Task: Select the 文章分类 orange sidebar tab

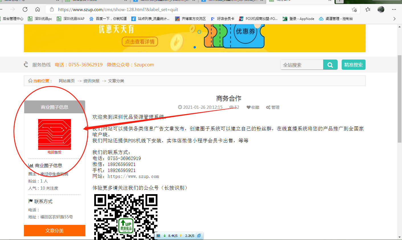Action: coord(54,231)
